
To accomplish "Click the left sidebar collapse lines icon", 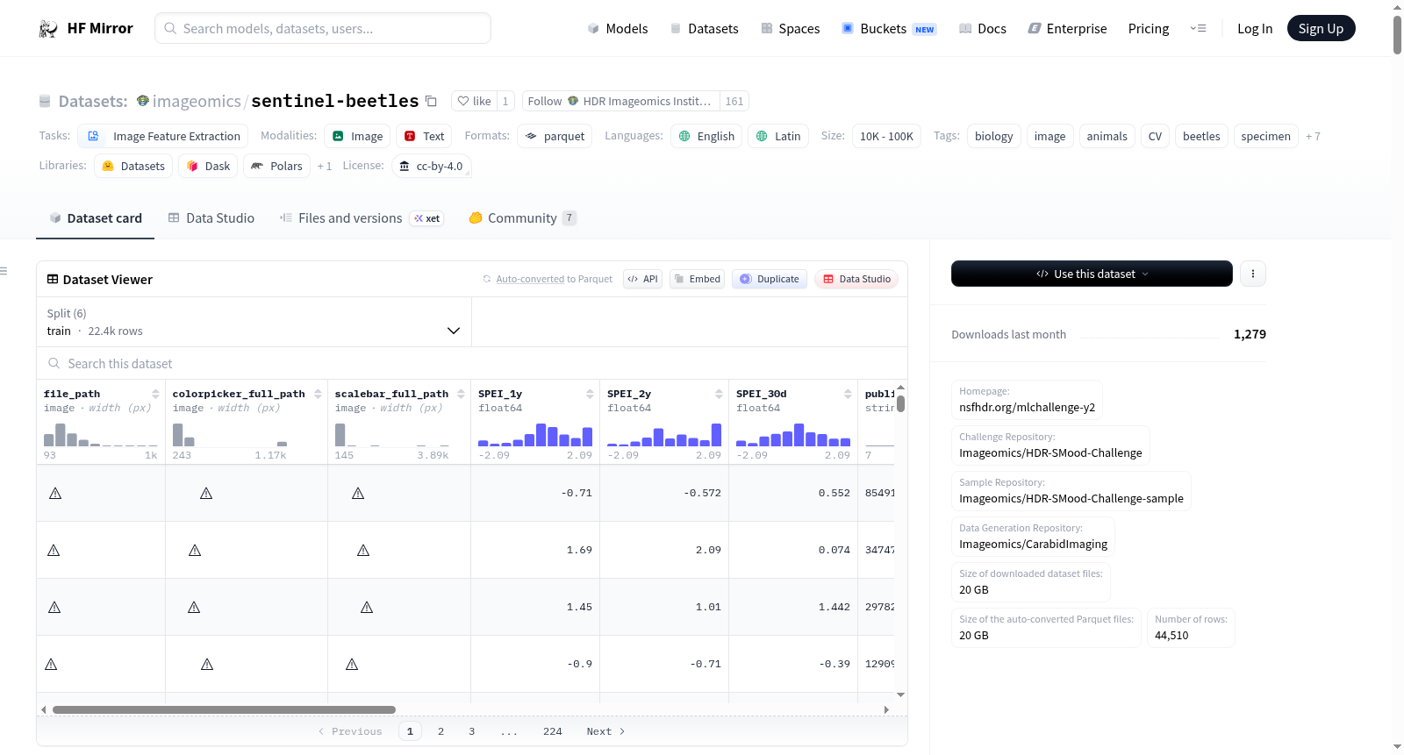I will (x=4, y=271).
